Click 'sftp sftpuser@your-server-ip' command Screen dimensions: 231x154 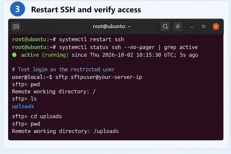click(99, 77)
